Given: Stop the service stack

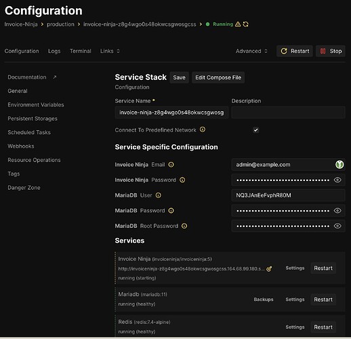Looking at the screenshot, I should (331, 51).
